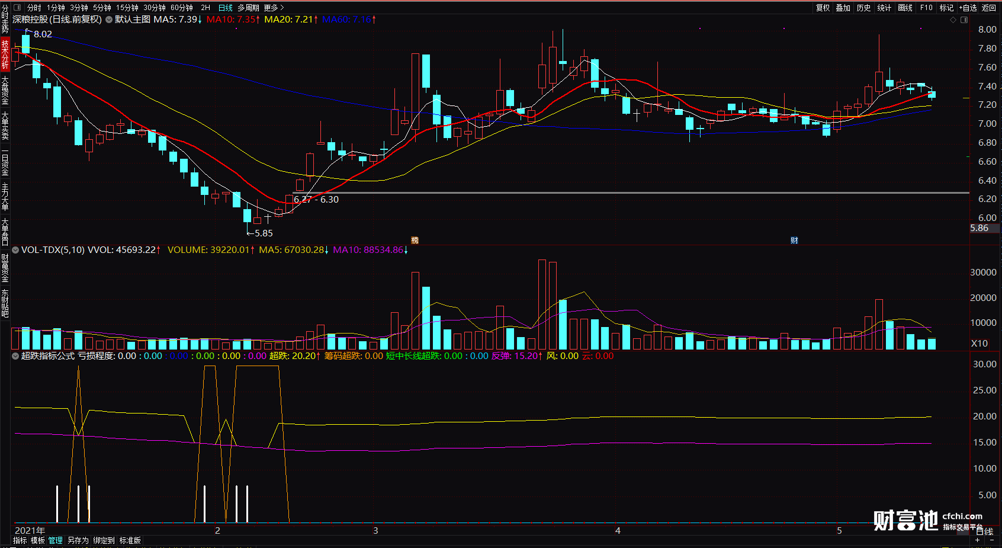Click the X10 volume scale label
Viewport: 1002px width, 548px height.
pyautogui.click(x=979, y=343)
